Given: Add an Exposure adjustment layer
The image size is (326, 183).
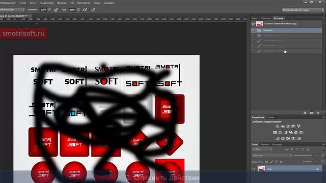Looking at the screenshot, I should pos(293,126).
